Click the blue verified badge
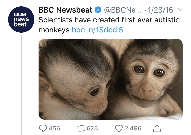191x135 pixels. 98,10
